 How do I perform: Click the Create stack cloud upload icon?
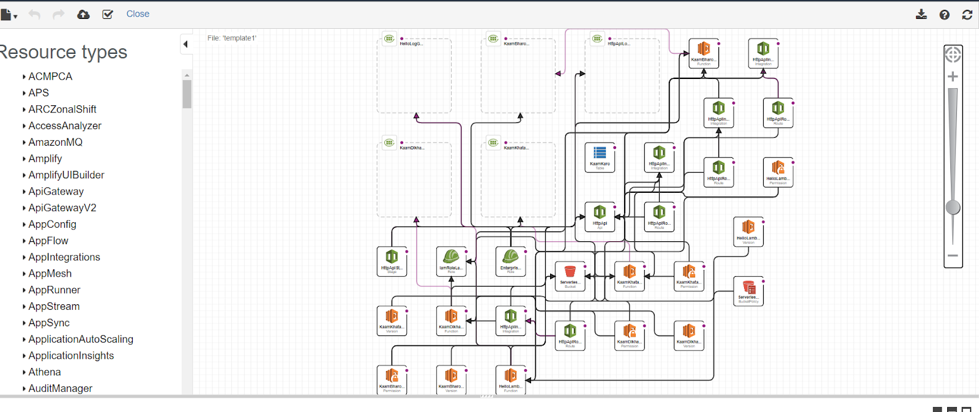[83, 14]
